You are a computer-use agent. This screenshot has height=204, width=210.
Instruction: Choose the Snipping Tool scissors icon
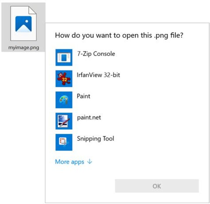(x=64, y=142)
